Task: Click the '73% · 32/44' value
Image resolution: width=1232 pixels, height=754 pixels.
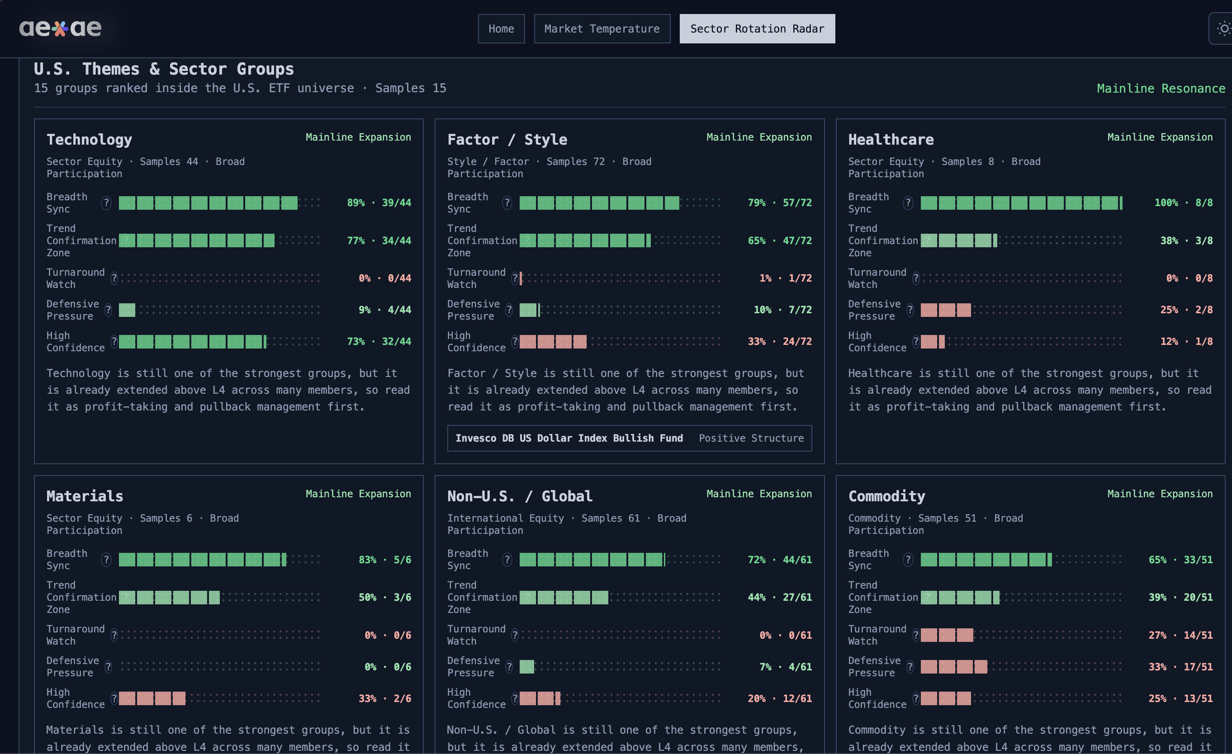Action: click(379, 341)
